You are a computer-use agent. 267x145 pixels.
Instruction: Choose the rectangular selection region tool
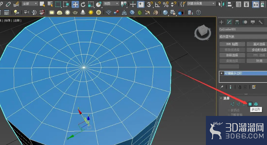(x=58, y=4)
